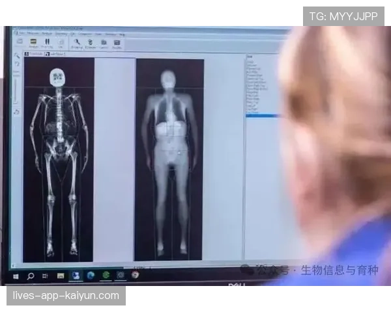Open Microsoft Edge from the taskbar
Screen dimensions: 391x312
(91, 275)
